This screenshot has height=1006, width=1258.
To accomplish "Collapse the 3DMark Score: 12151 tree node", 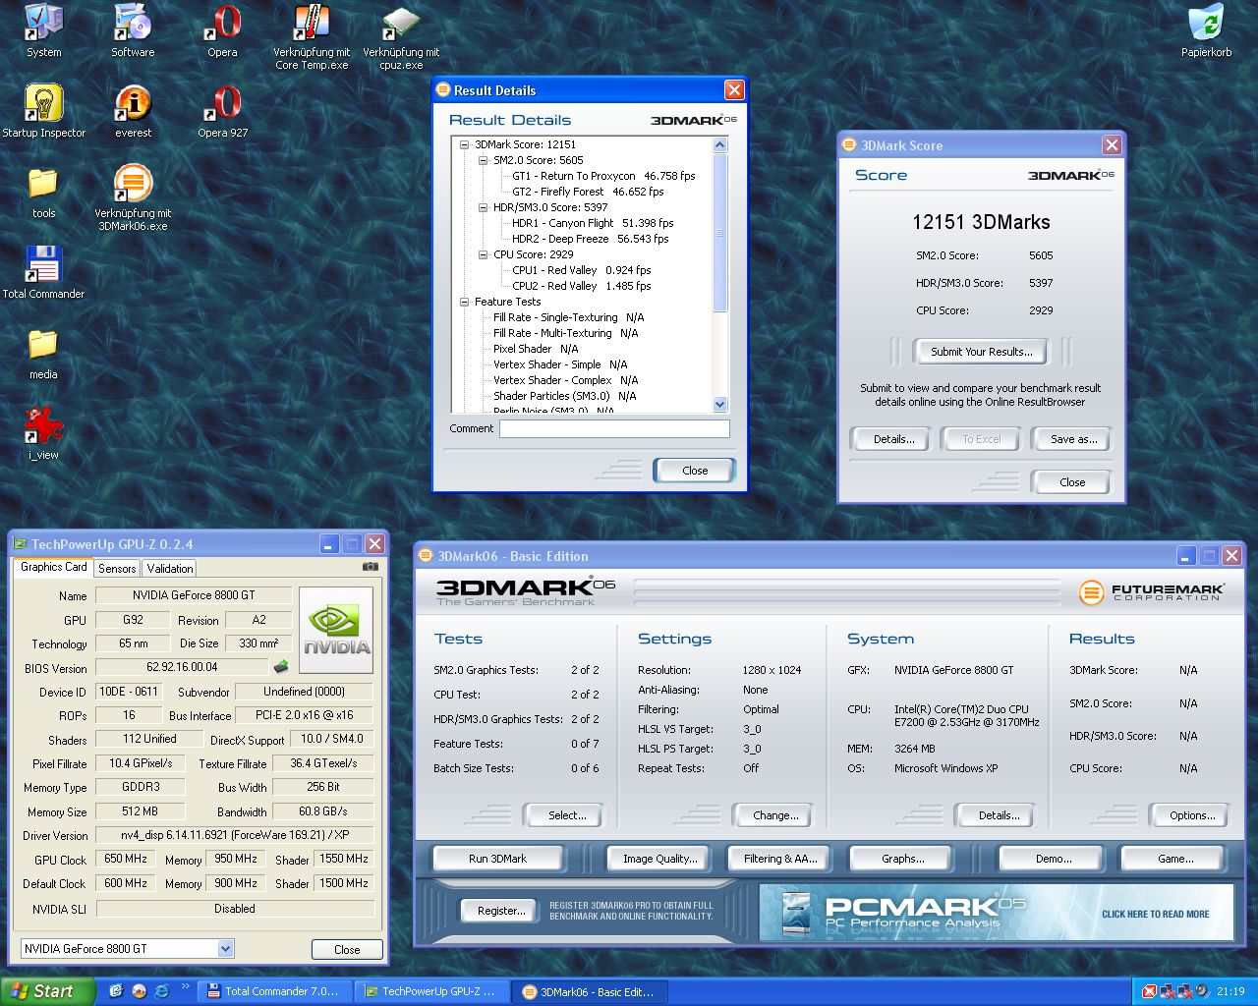I will 465,144.
